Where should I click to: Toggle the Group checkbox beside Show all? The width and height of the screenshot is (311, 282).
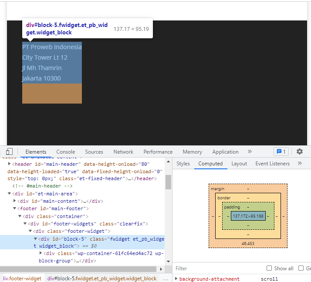301,268
